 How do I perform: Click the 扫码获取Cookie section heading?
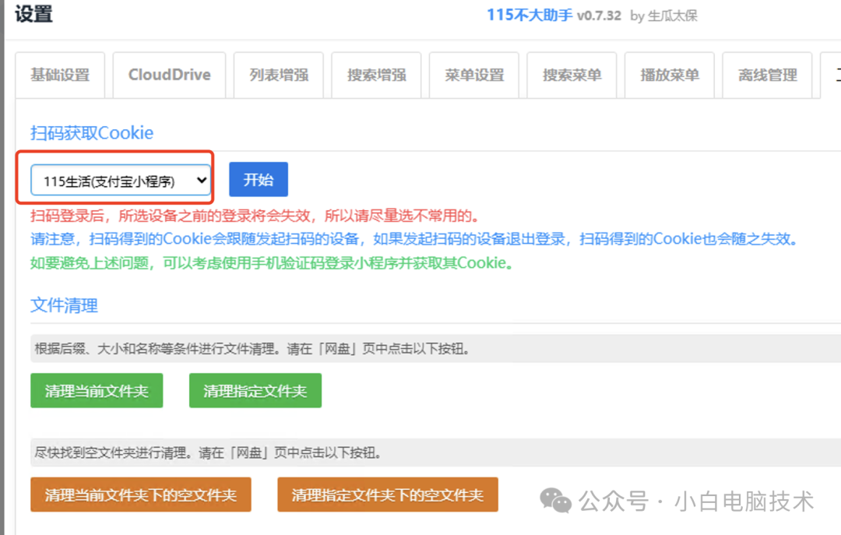pos(91,132)
